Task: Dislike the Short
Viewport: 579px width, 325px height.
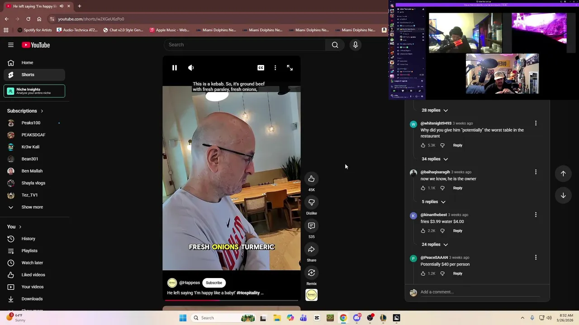Action: [311, 202]
